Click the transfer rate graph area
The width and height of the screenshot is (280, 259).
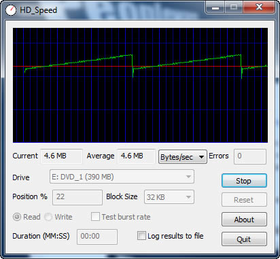[140, 85]
